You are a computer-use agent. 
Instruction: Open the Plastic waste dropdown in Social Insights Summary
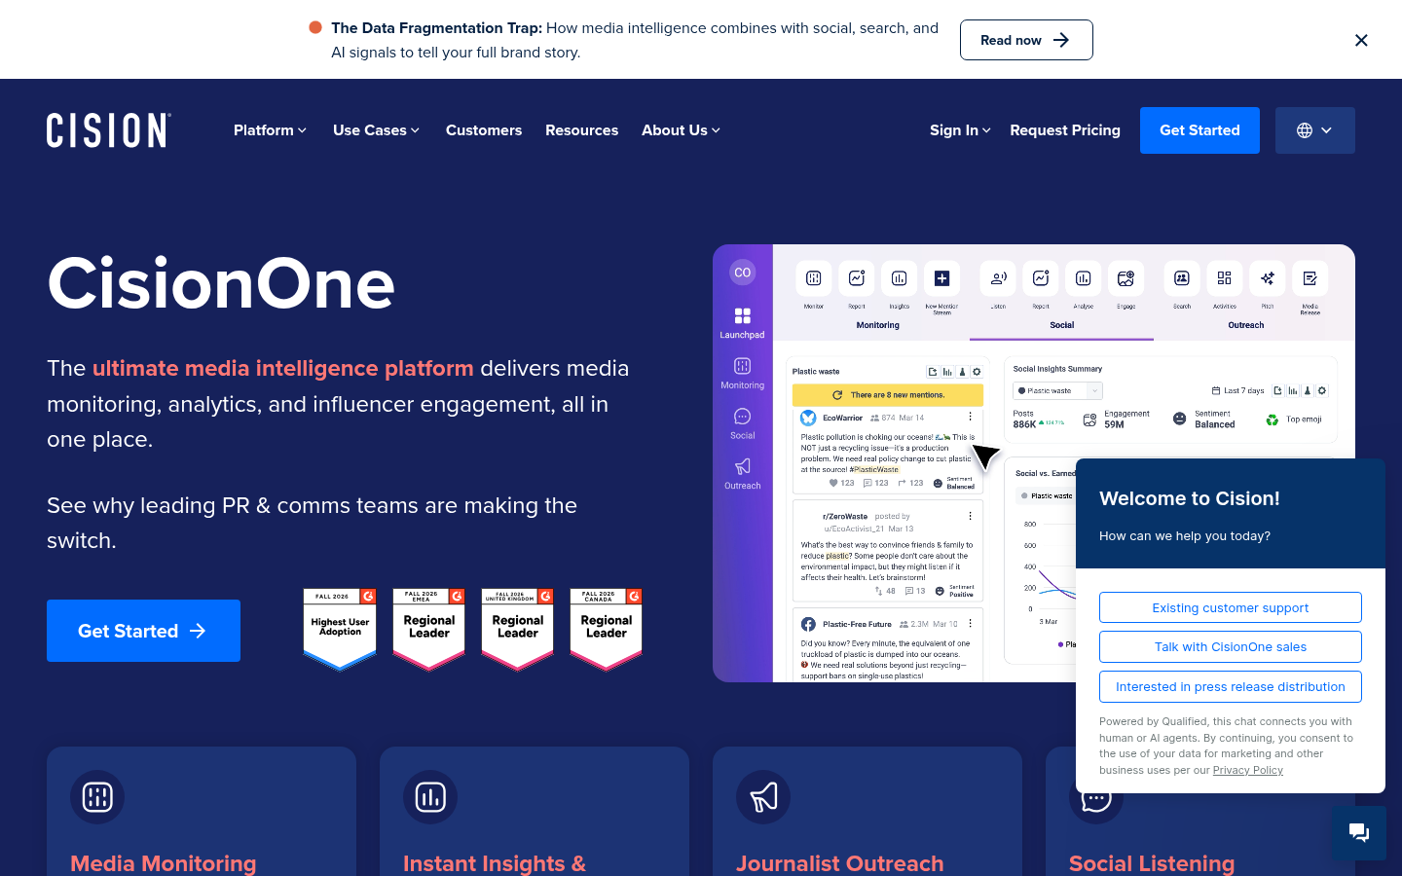tap(1058, 391)
